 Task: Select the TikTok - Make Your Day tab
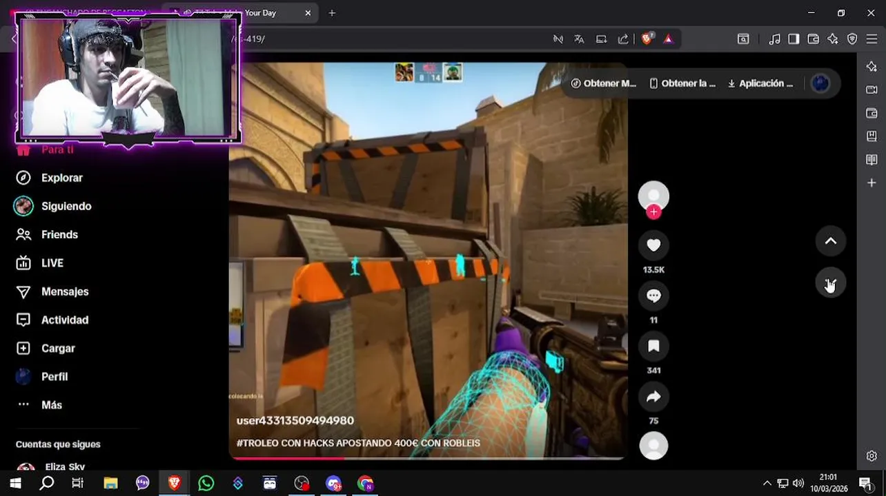pyautogui.click(x=242, y=12)
